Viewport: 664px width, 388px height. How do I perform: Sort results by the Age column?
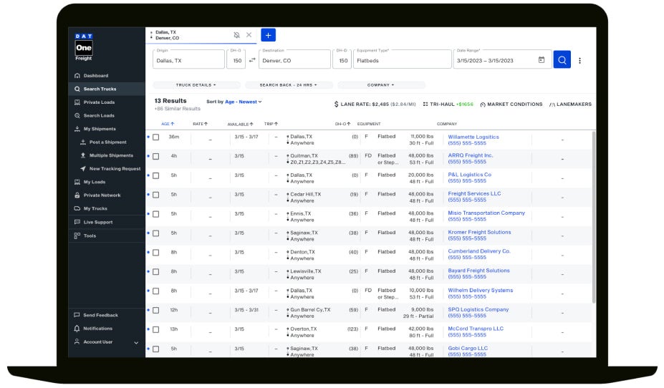pos(168,124)
